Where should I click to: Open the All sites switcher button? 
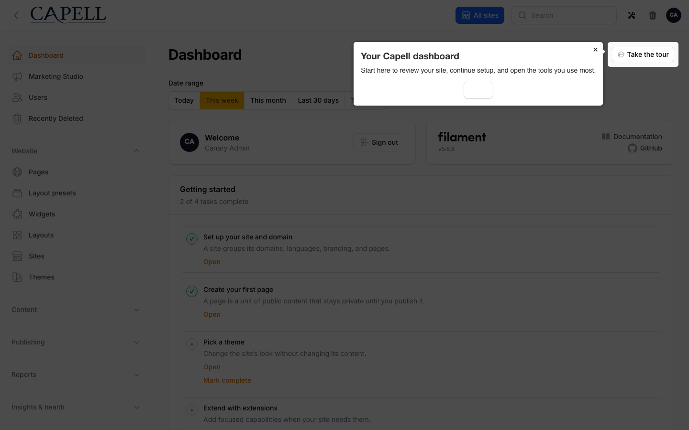[x=480, y=15]
